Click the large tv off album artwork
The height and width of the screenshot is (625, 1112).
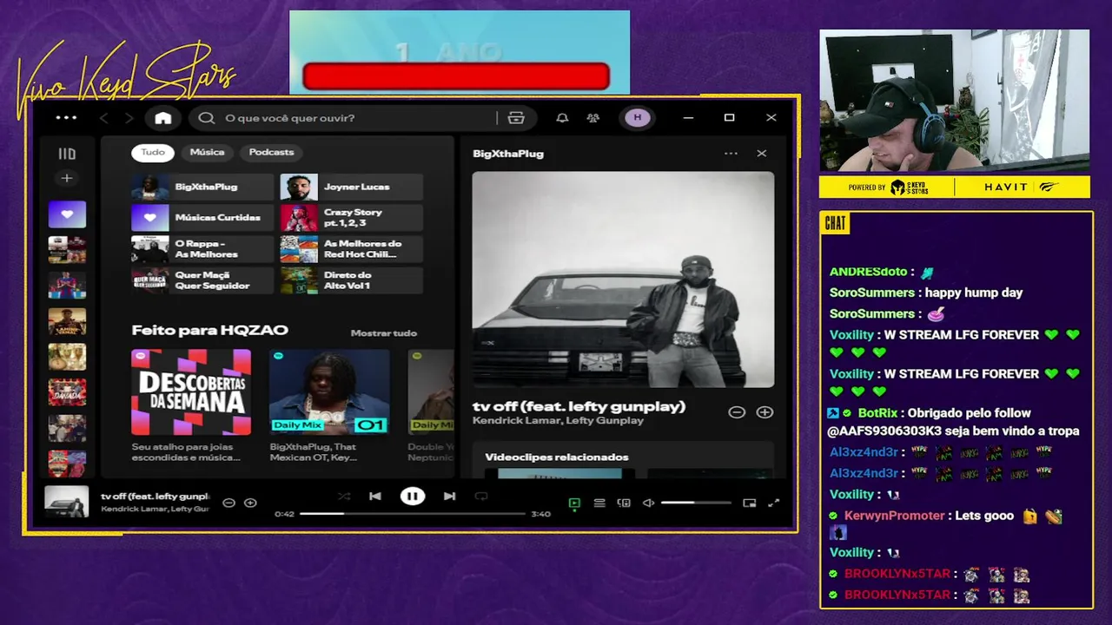(x=623, y=280)
